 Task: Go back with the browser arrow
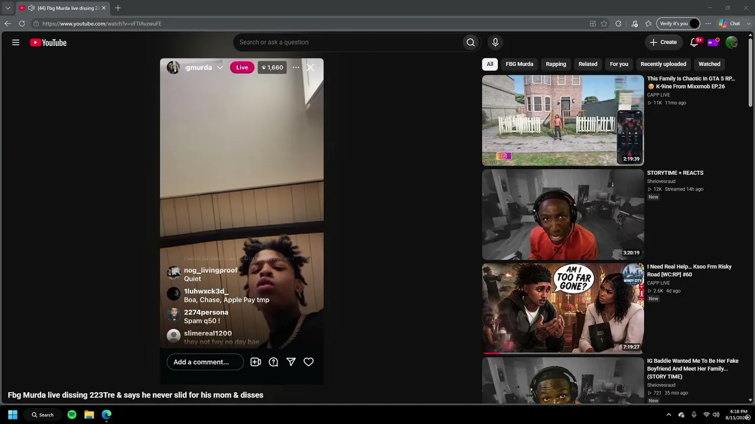pyautogui.click(x=8, y=24)
